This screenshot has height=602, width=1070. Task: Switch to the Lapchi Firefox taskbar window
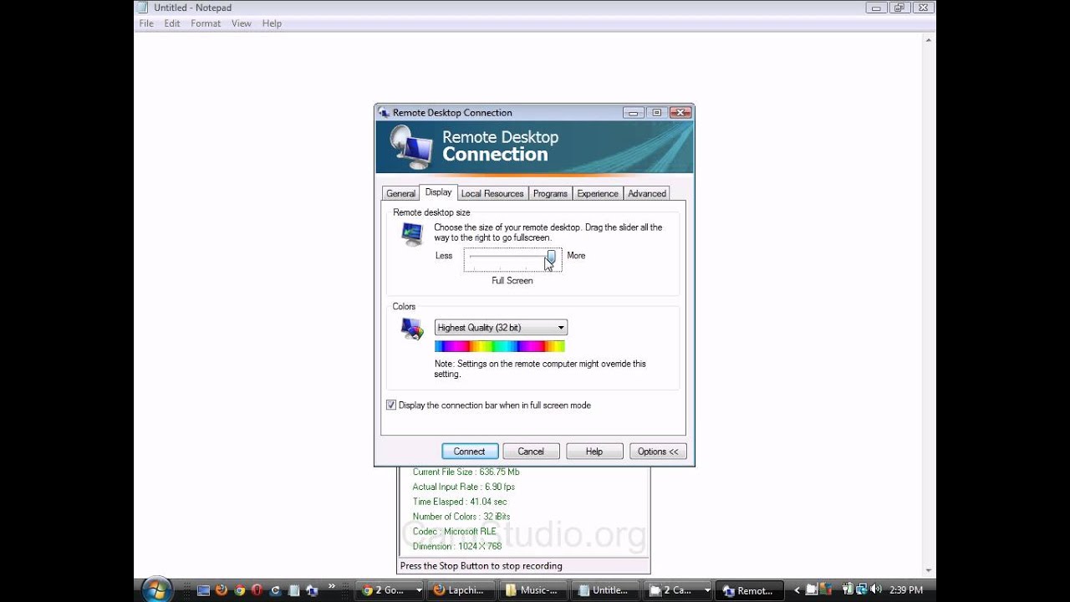pyautogui.click(x=463, y=590)
